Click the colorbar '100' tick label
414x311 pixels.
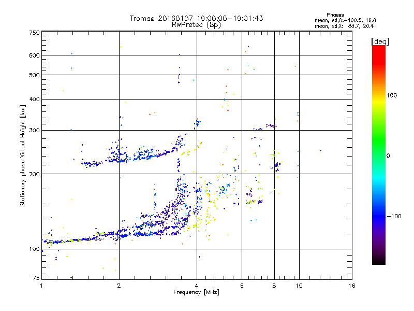392,95
